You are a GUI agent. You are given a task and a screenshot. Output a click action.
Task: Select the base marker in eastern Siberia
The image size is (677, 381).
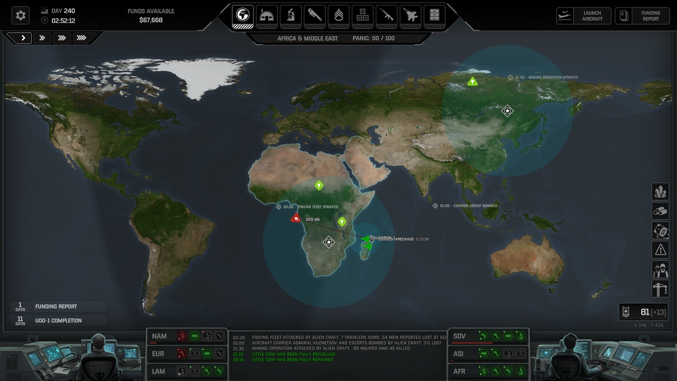507,111
